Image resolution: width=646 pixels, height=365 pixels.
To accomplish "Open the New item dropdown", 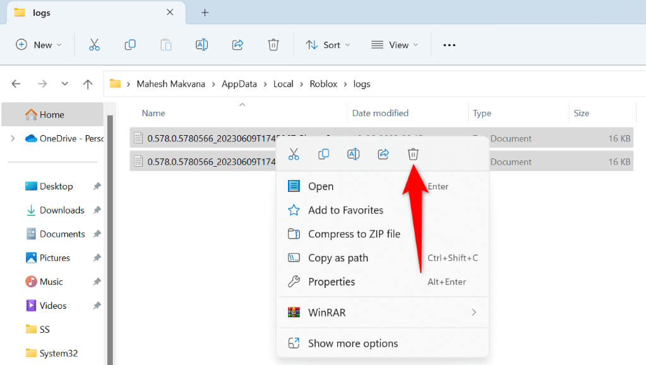I will 39,45.
